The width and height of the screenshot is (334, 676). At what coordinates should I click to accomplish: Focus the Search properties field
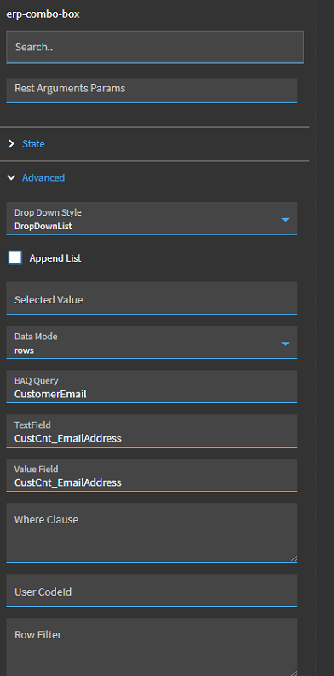155,47
